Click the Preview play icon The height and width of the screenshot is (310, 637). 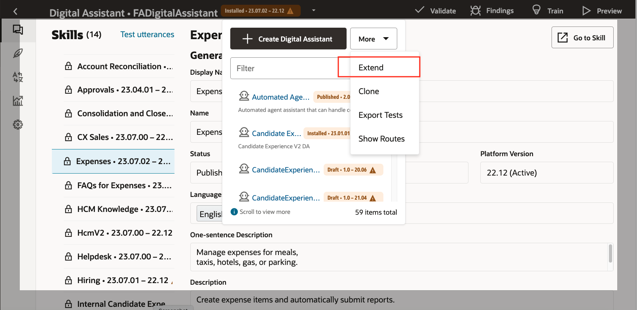point(586,11)
